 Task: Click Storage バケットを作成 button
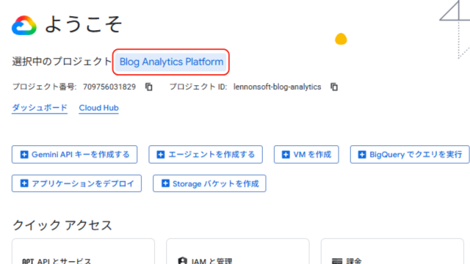tap(209, 183)
